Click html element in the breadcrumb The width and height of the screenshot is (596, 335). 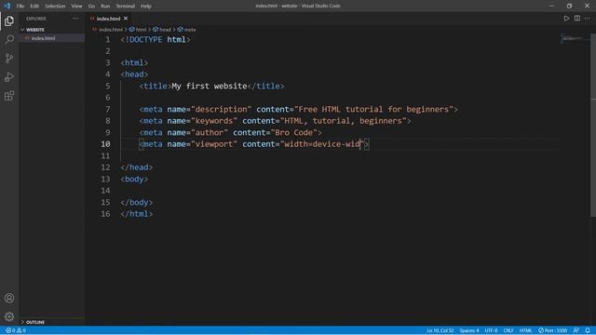[141, 30]
